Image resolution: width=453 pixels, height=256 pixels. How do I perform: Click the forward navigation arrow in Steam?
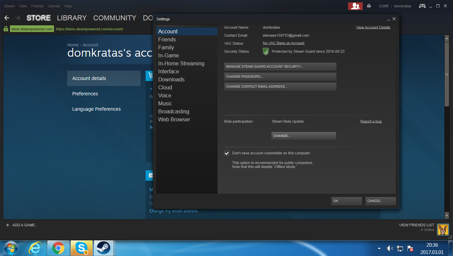pyautogui.click(x=18, y=18)
